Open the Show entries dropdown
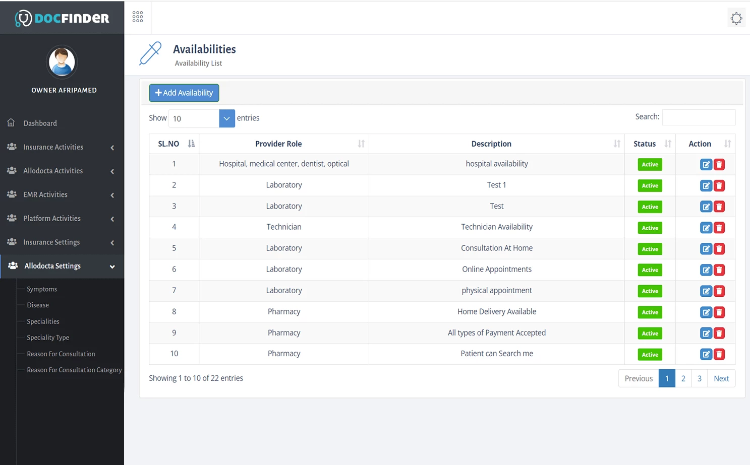The width and height of the screenshot is (750, 465). (x=226, y=118)
